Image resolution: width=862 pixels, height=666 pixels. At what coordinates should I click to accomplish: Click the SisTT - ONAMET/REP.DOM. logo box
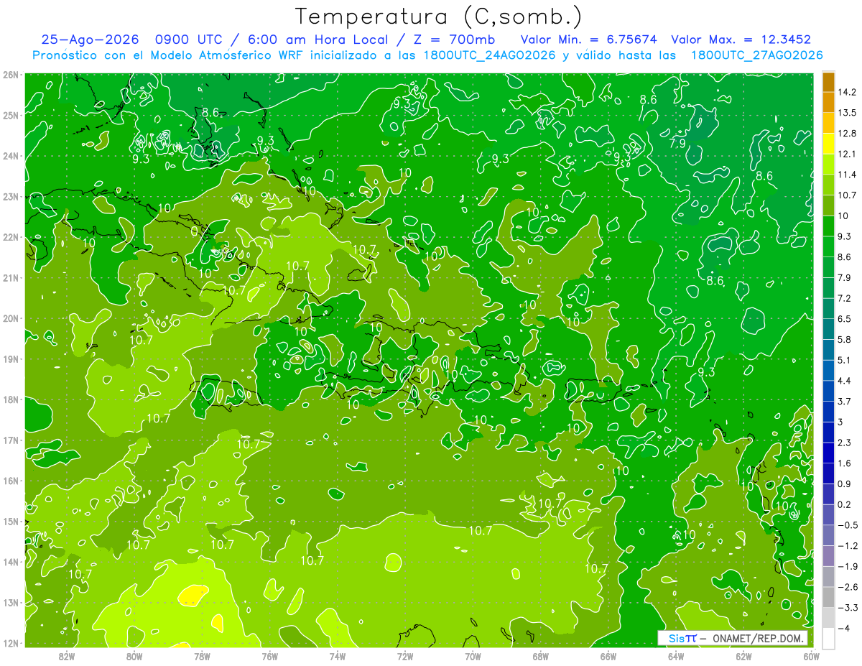click(733, 638)
